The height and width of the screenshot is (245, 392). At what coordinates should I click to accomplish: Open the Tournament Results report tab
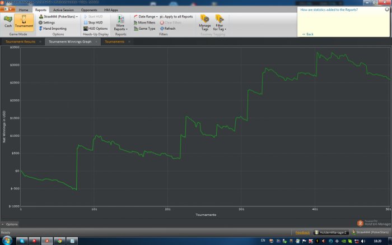point(20,41)
